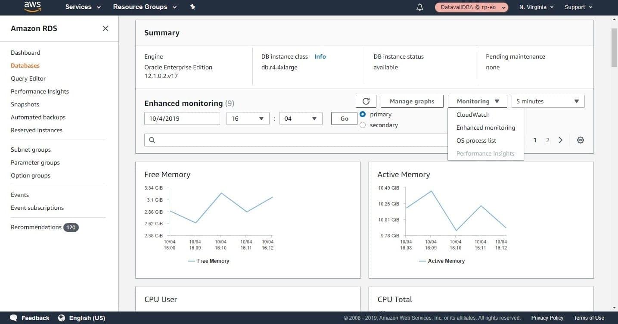618x324 pixels.
Task: Go to graphs page 1
Action: (535, 140)
